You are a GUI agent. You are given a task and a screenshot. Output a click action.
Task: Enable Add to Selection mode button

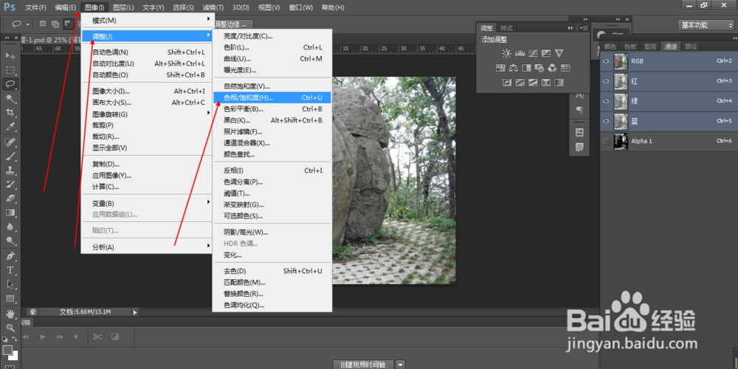pyautogui.click(x=55, y=24)
